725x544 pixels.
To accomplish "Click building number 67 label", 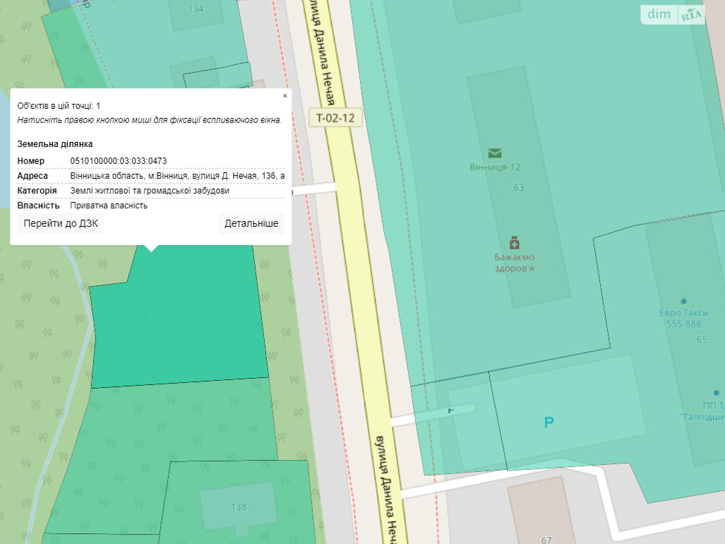I will tap(546, 539).
